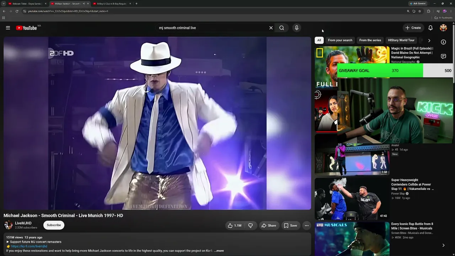Open the ko-fi.com/livemjhd link
The image size is (455, 256).
click(x=29, y=246)
